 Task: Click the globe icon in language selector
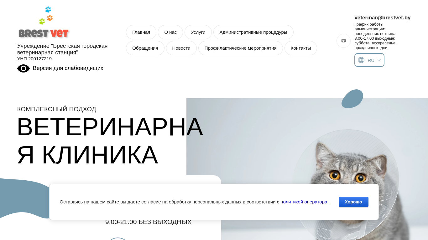[361, 60]
